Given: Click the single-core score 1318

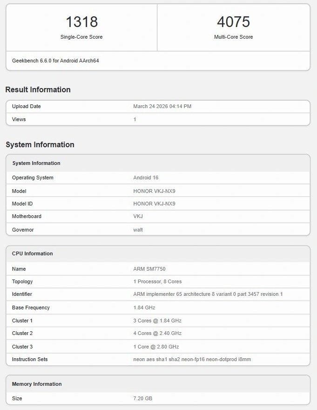Looking at the screenshot, I should (x=82, y=22).
